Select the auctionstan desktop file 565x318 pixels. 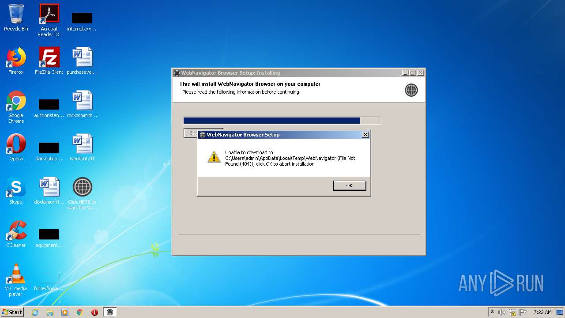[x=49, y=108]
